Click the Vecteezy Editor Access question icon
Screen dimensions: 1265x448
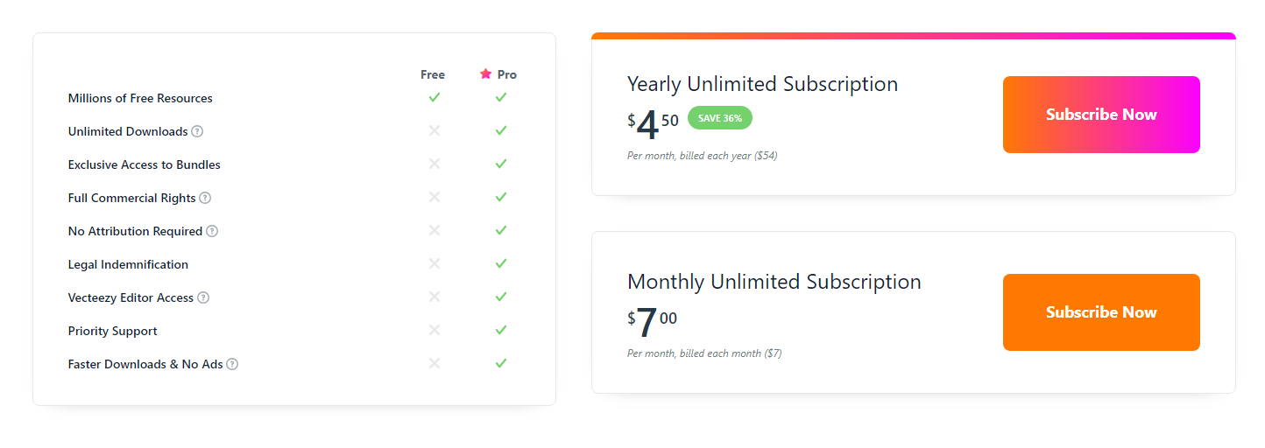[x=203, y=297]
